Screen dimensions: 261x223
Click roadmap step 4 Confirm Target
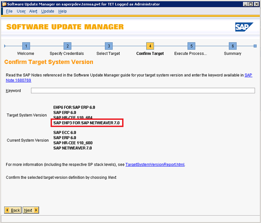tap(150, 46)
